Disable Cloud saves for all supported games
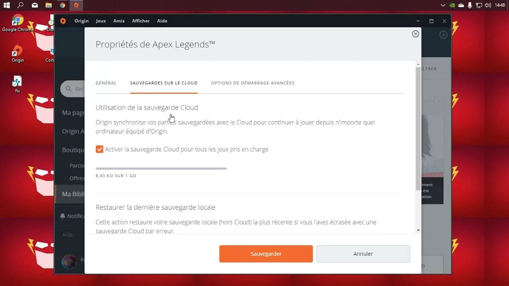 click(99, 149)
